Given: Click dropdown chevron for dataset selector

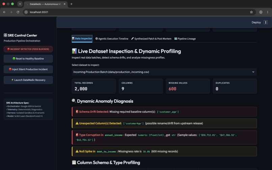Looking at the screenshot, I should click(x=253, y=72).
